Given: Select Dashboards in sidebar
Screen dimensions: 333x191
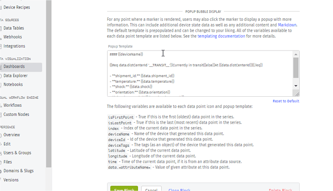Looking at the screenshot, I should [x=21, y=66].
